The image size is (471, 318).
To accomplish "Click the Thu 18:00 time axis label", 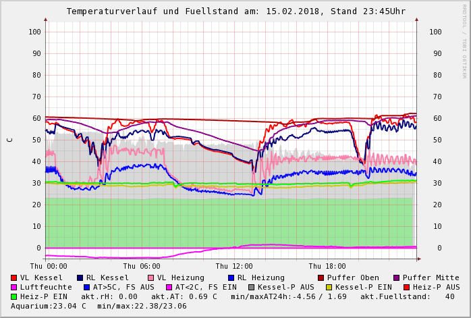I will coord(327,266).
